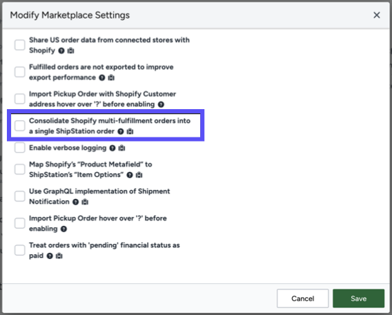Check Import Pickup Order with Shopify Customer address
392x315 pixels.
coord(20,99)
